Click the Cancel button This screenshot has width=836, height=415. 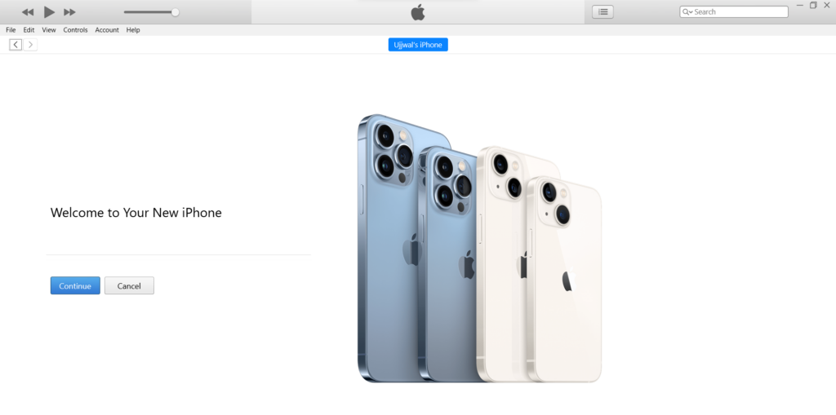click(x=129, y=285)
